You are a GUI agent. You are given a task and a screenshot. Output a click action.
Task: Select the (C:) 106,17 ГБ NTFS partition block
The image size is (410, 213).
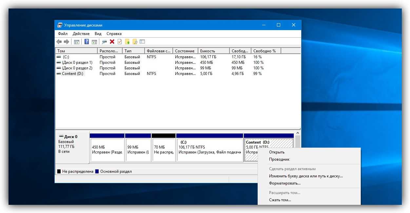(210, 147)
